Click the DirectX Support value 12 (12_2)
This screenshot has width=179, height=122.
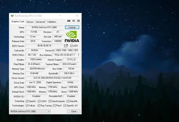pos(71,59)
